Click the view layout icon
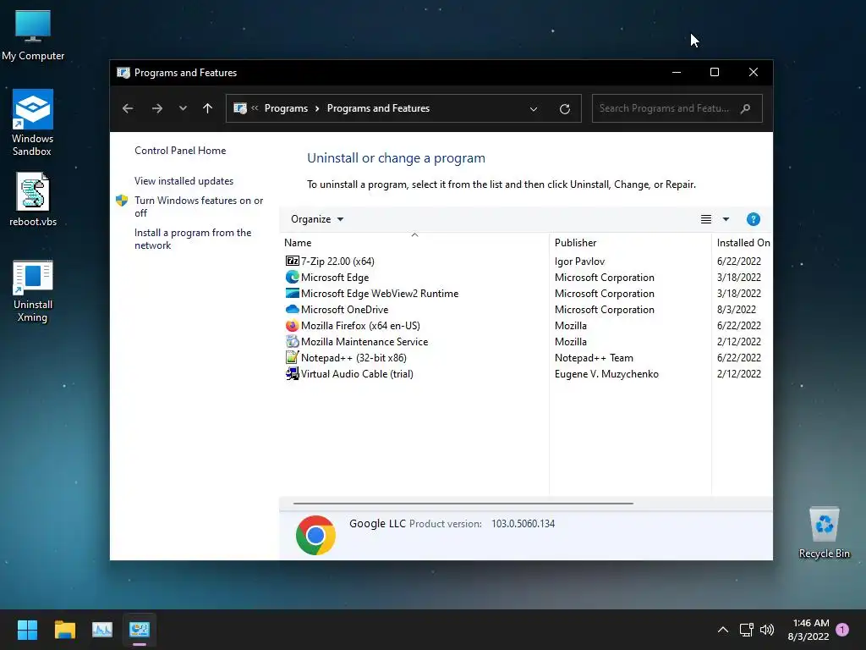The image size is (866, 650). pyautogui.click(x=706, y=219)
